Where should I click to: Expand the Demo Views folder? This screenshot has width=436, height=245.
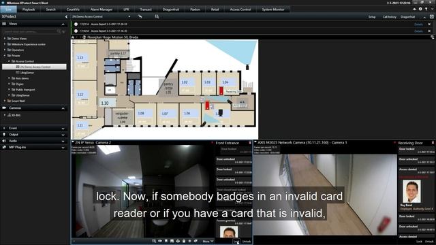point(5,39)
